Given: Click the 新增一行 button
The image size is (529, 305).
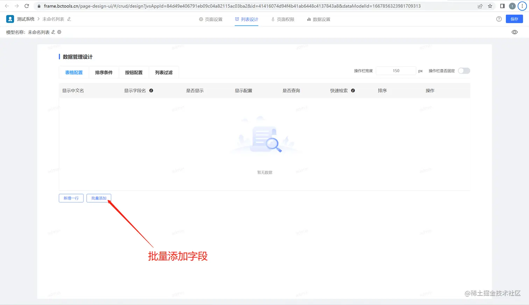Looking at the screenshot, I should (71, 198).
